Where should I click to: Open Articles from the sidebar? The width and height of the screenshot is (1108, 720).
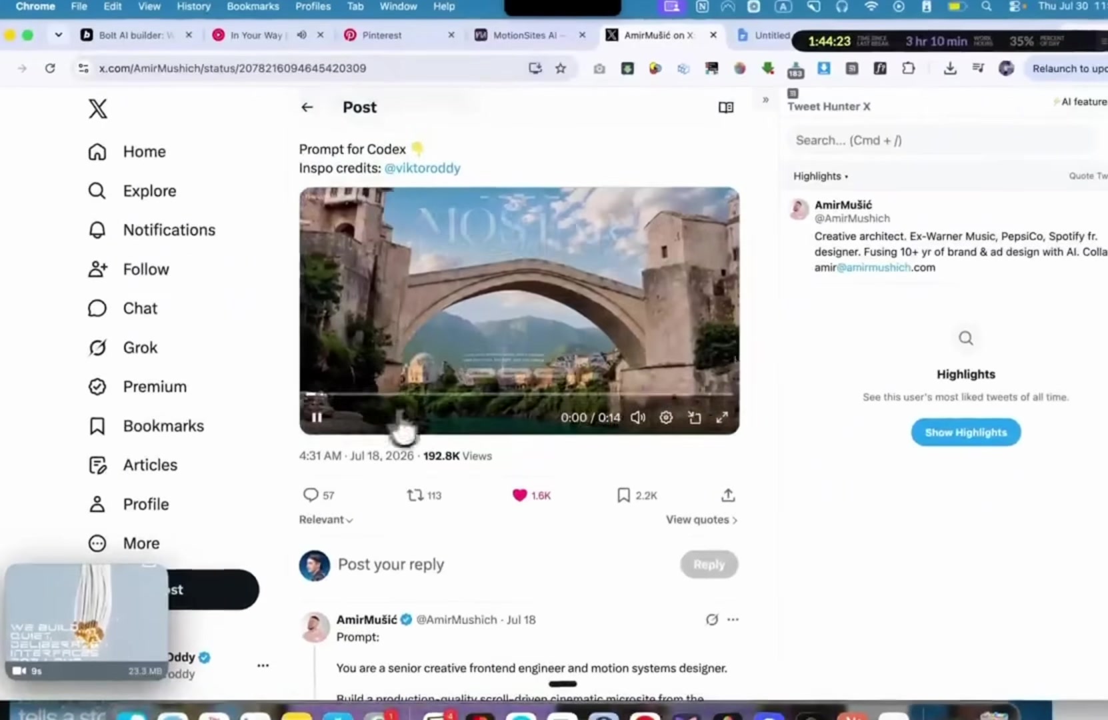coord(133,465)
